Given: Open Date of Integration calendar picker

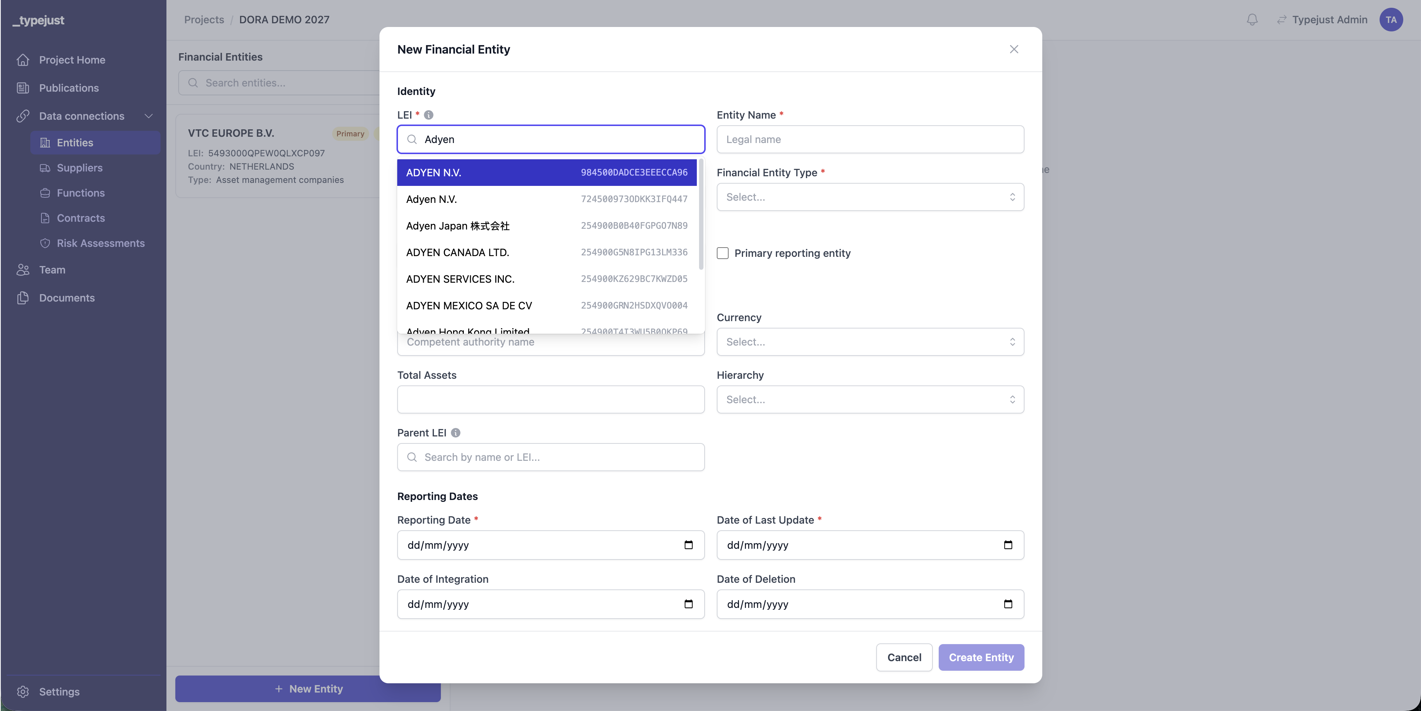Looking at the screenshot, I should (688, 604).
